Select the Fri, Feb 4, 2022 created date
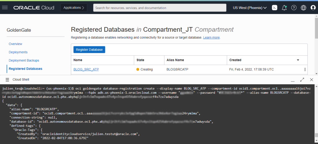This screenshot has height=144, width=318. click(252, 69)
